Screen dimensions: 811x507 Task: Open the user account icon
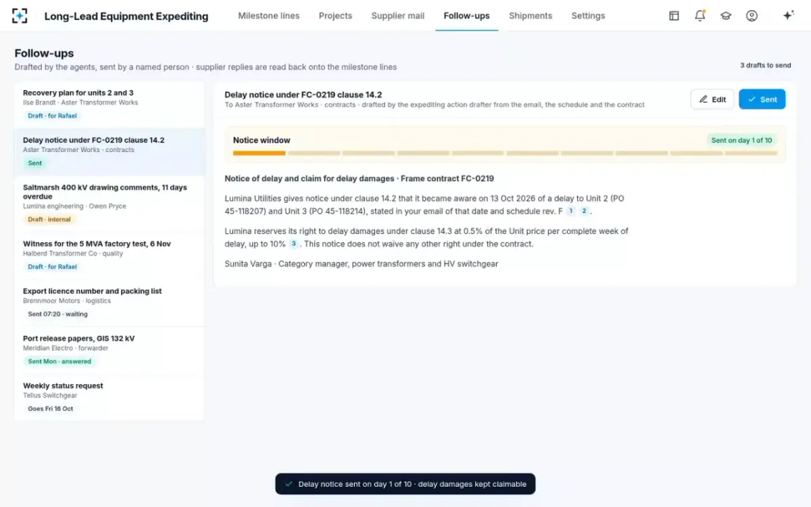(x=752, y=16)
